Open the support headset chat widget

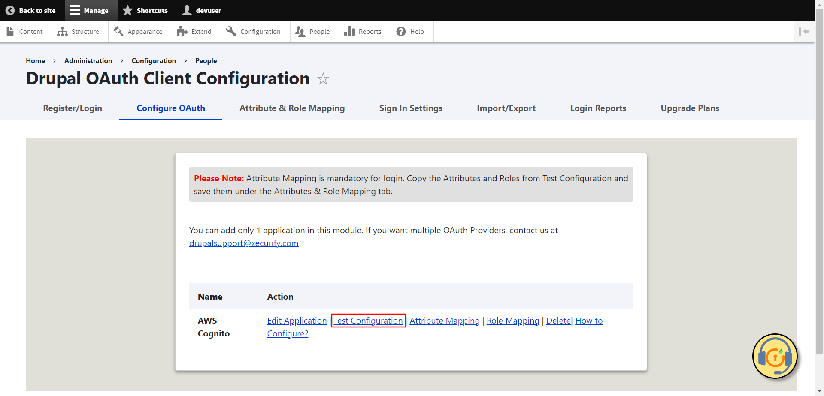[x=775, y=356]
